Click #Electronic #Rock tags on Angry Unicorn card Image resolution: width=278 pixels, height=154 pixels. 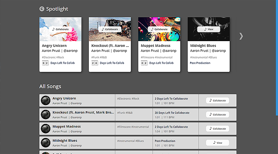(53, 57)
